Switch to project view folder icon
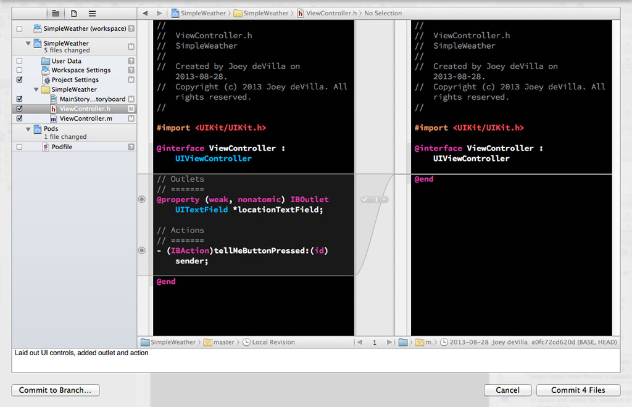This screenshot has height=407, width=632. tap(56, 14)
